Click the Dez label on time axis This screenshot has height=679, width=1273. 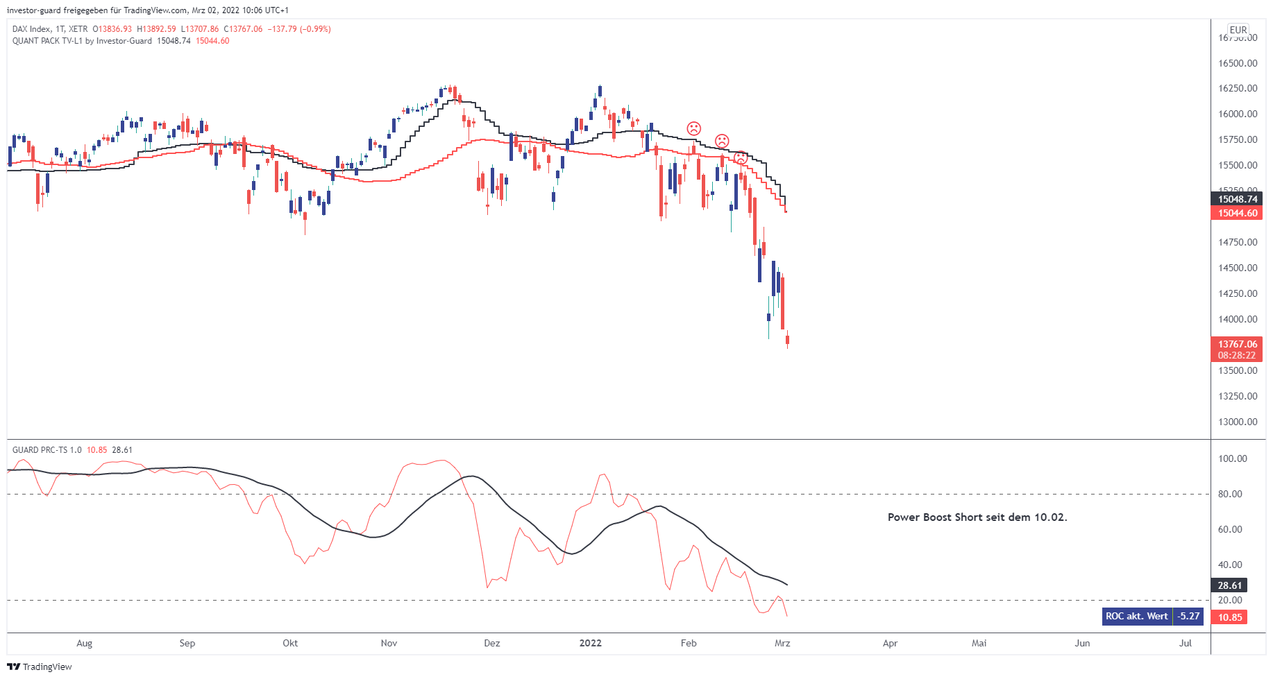(492, 643)
